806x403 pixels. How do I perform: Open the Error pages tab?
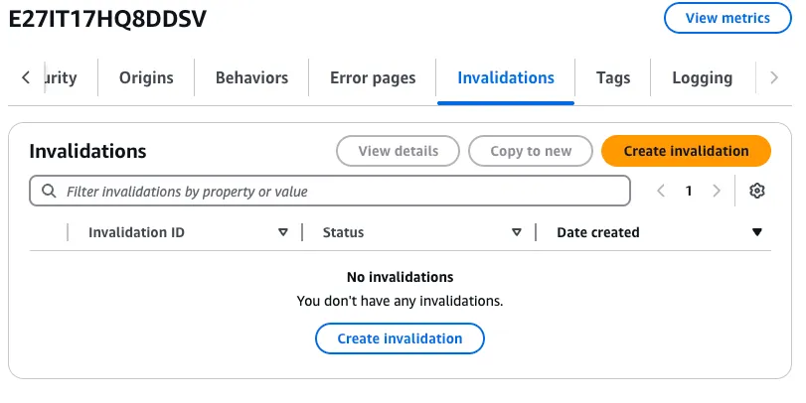pos(373,77)
